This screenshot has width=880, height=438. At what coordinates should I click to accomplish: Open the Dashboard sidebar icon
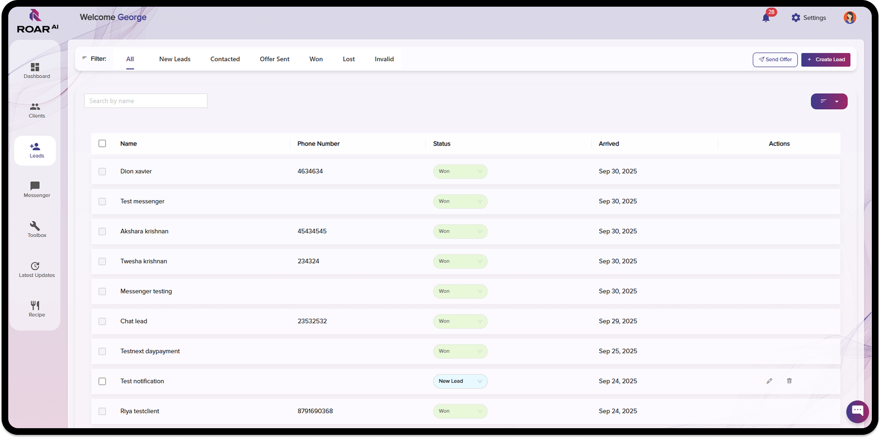tap(36, 71)
